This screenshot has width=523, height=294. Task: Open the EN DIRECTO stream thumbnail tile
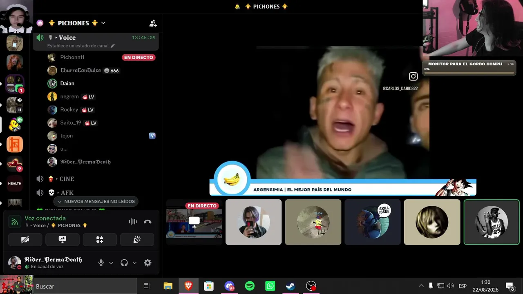pos(194,222)
